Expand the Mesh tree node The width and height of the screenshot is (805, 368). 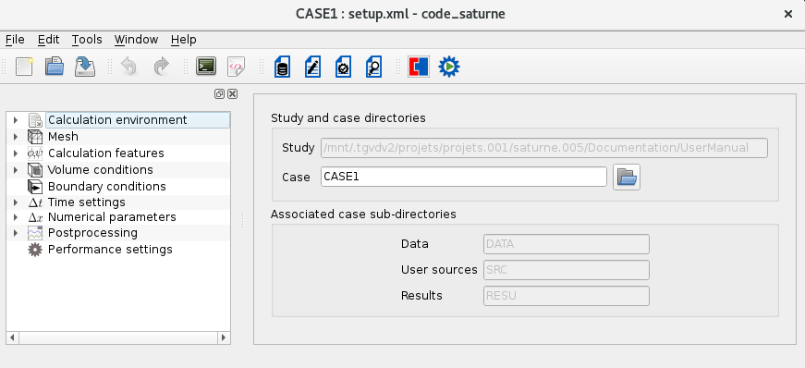pos(16,137)
